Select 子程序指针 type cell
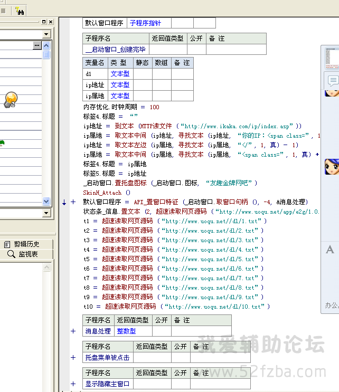The image size is (339, 392). coord(149,23)
